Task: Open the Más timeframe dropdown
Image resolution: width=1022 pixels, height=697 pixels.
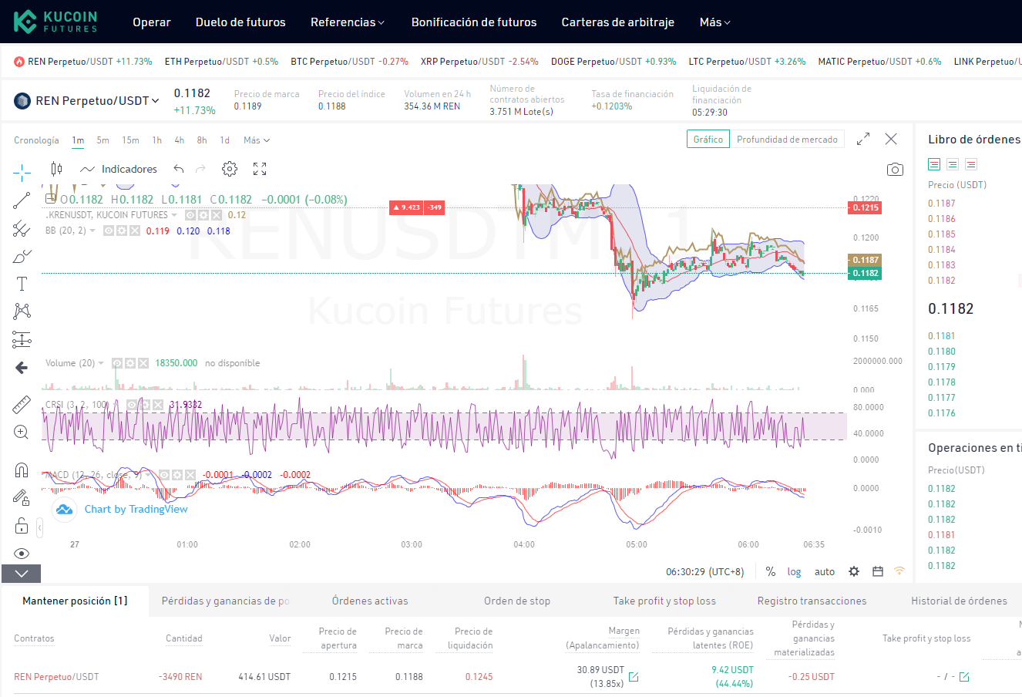Action: (257, 140)
